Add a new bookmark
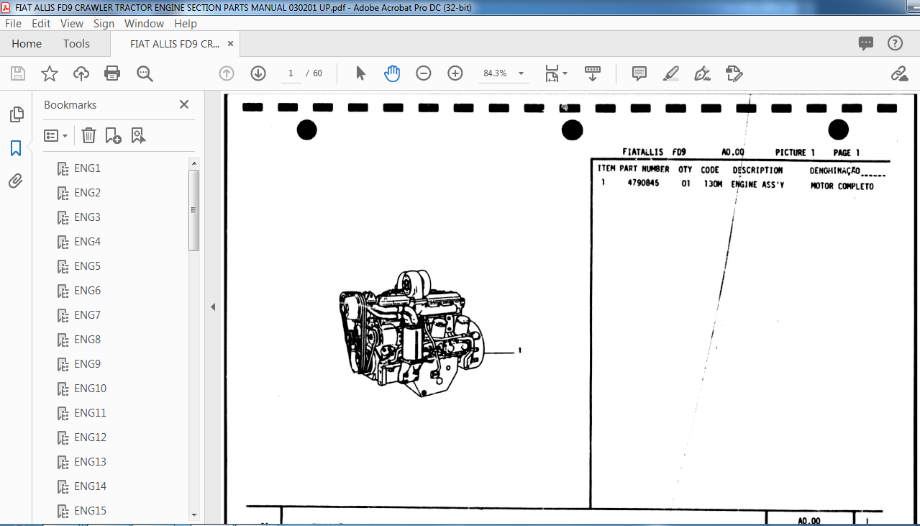920x526 pixels. tap(113, 135)
